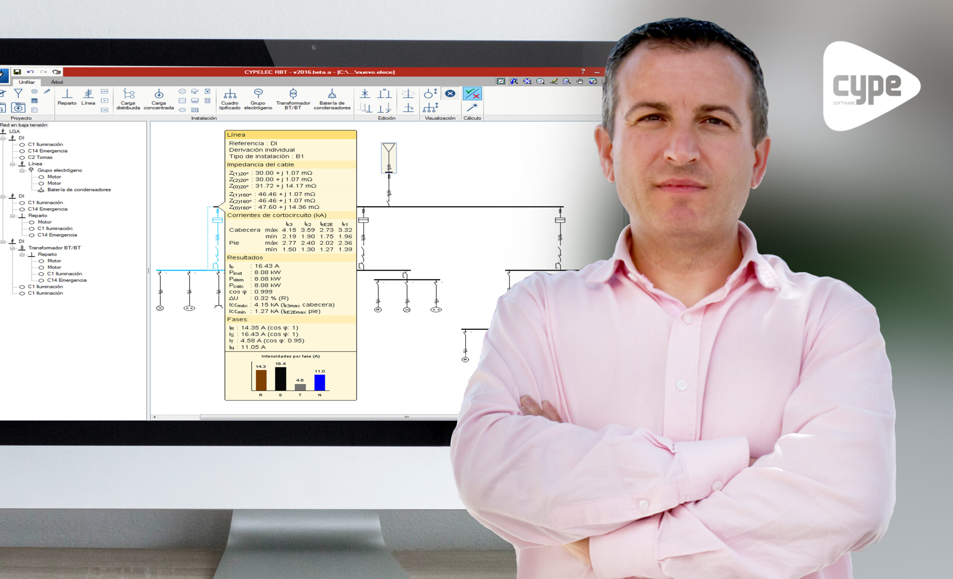Viewport: 953px width, 579px height.
Task: Switch to the Árbol tab
Action: (x=57, y=82)
